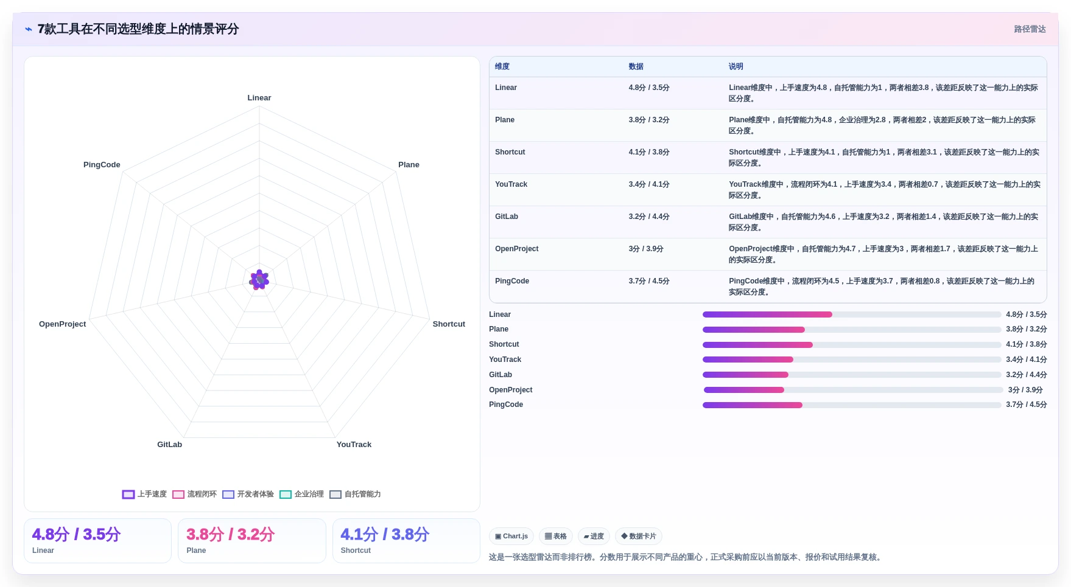The image size is (1071, 587).
Task: Select the Plane table row name
Action: 505,120
